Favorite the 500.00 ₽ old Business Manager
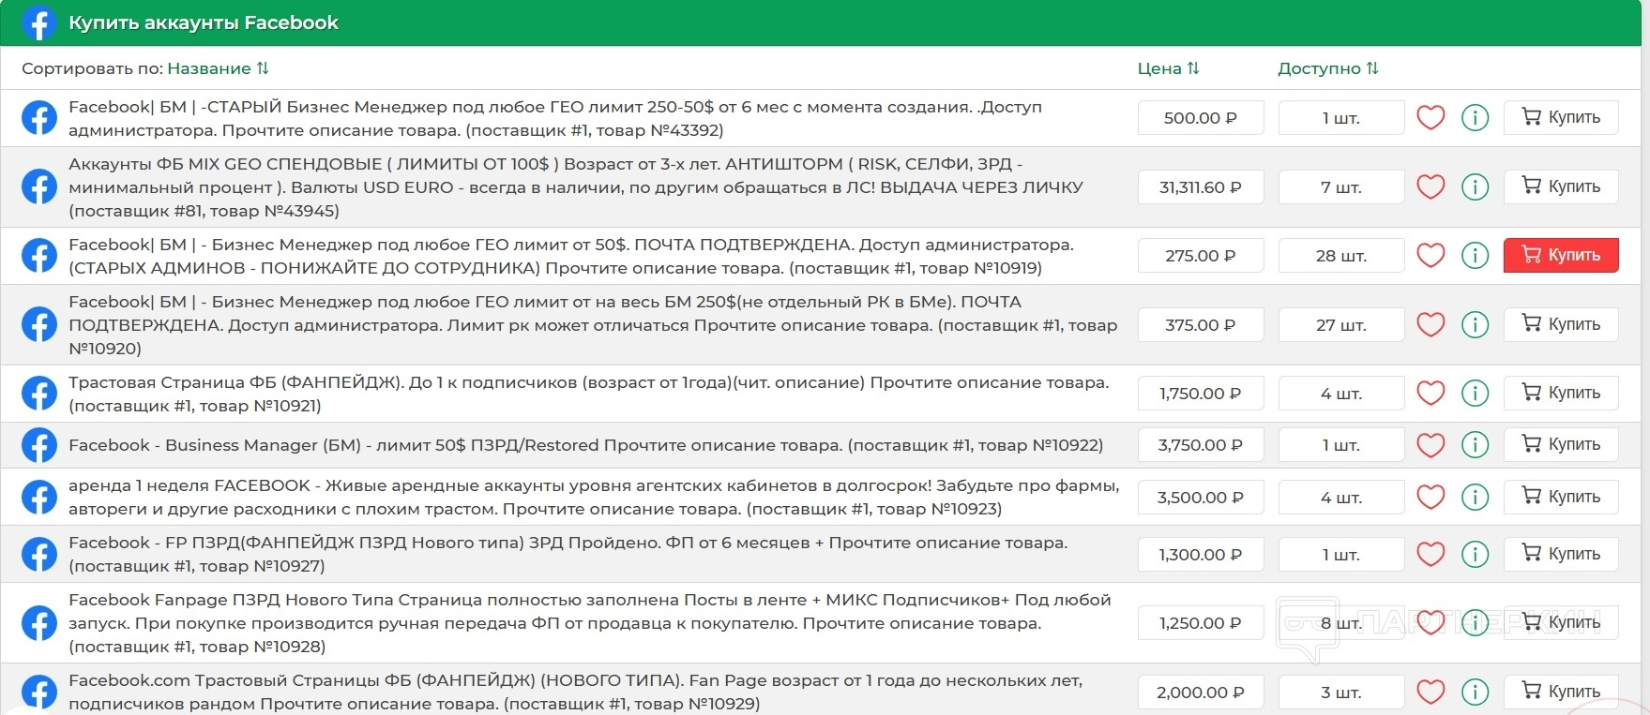The width and height of the screenshot is (1650, 715). 1431,118
